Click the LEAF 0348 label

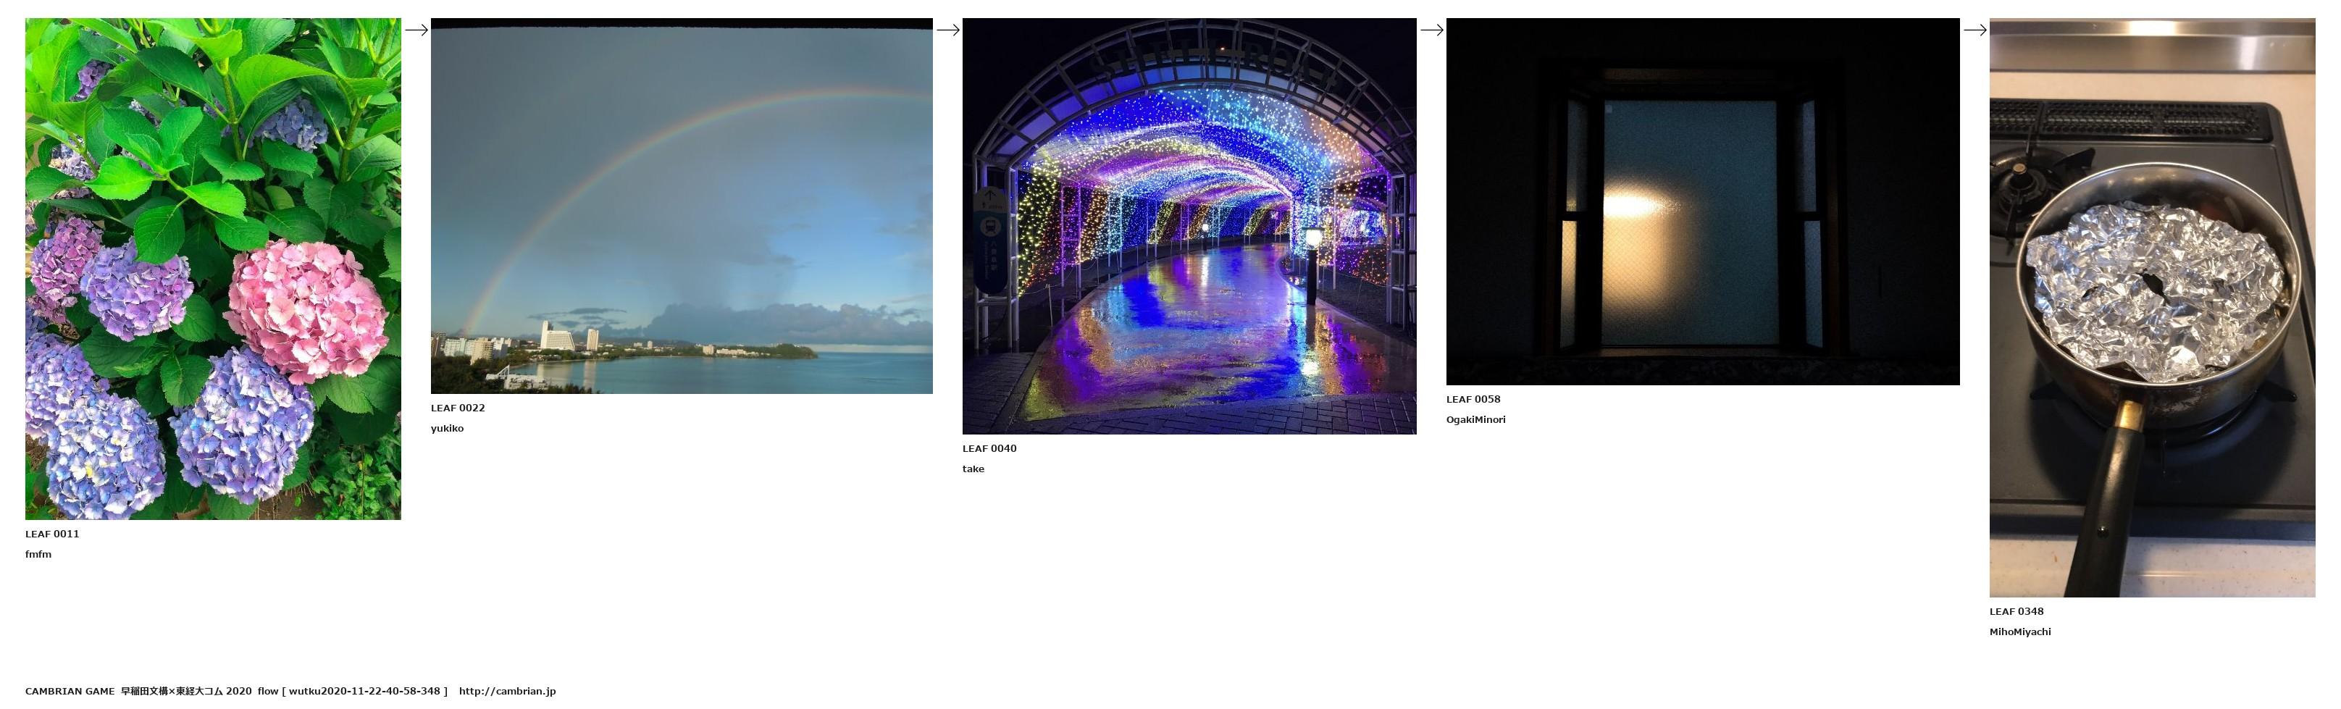tap(2016, 612)
